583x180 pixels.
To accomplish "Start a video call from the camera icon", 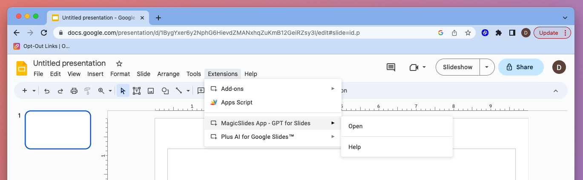I will (414, 67).
